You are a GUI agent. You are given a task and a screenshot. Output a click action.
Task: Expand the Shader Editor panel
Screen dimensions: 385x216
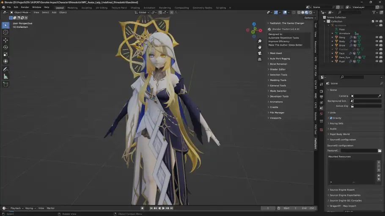pos(278,69)
